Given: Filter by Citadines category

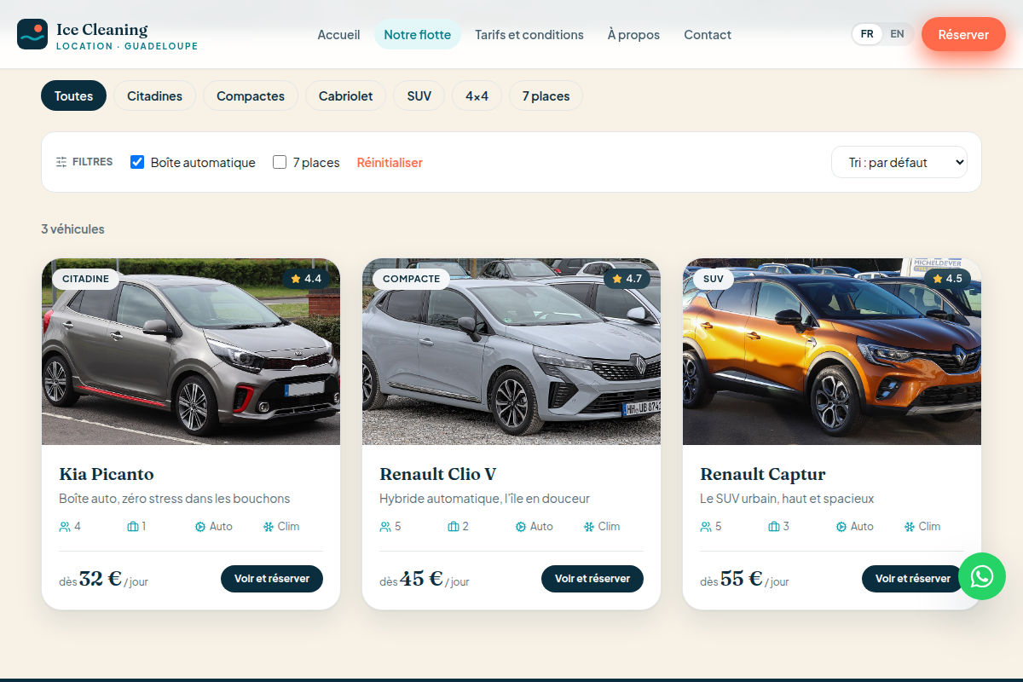Looking at the screenshot, I should click(155, 95).
